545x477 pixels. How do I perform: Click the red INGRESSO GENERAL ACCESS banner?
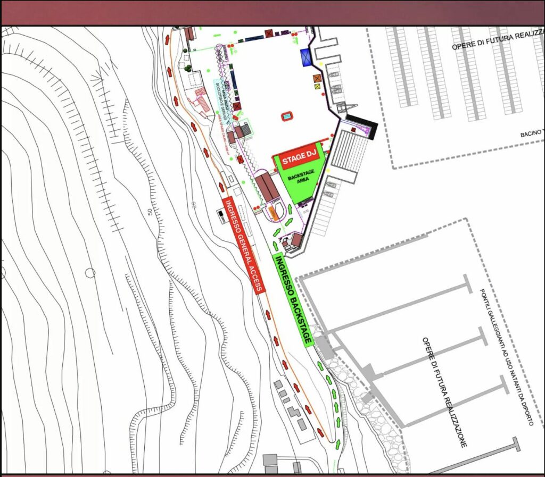pos(243,245)
